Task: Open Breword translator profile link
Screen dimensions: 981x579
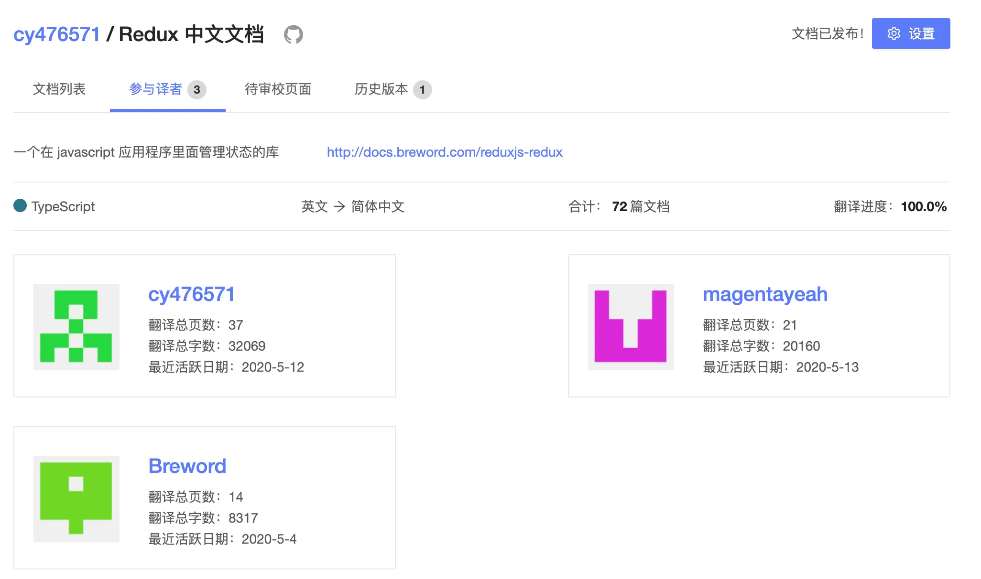Action: [187, 466]
